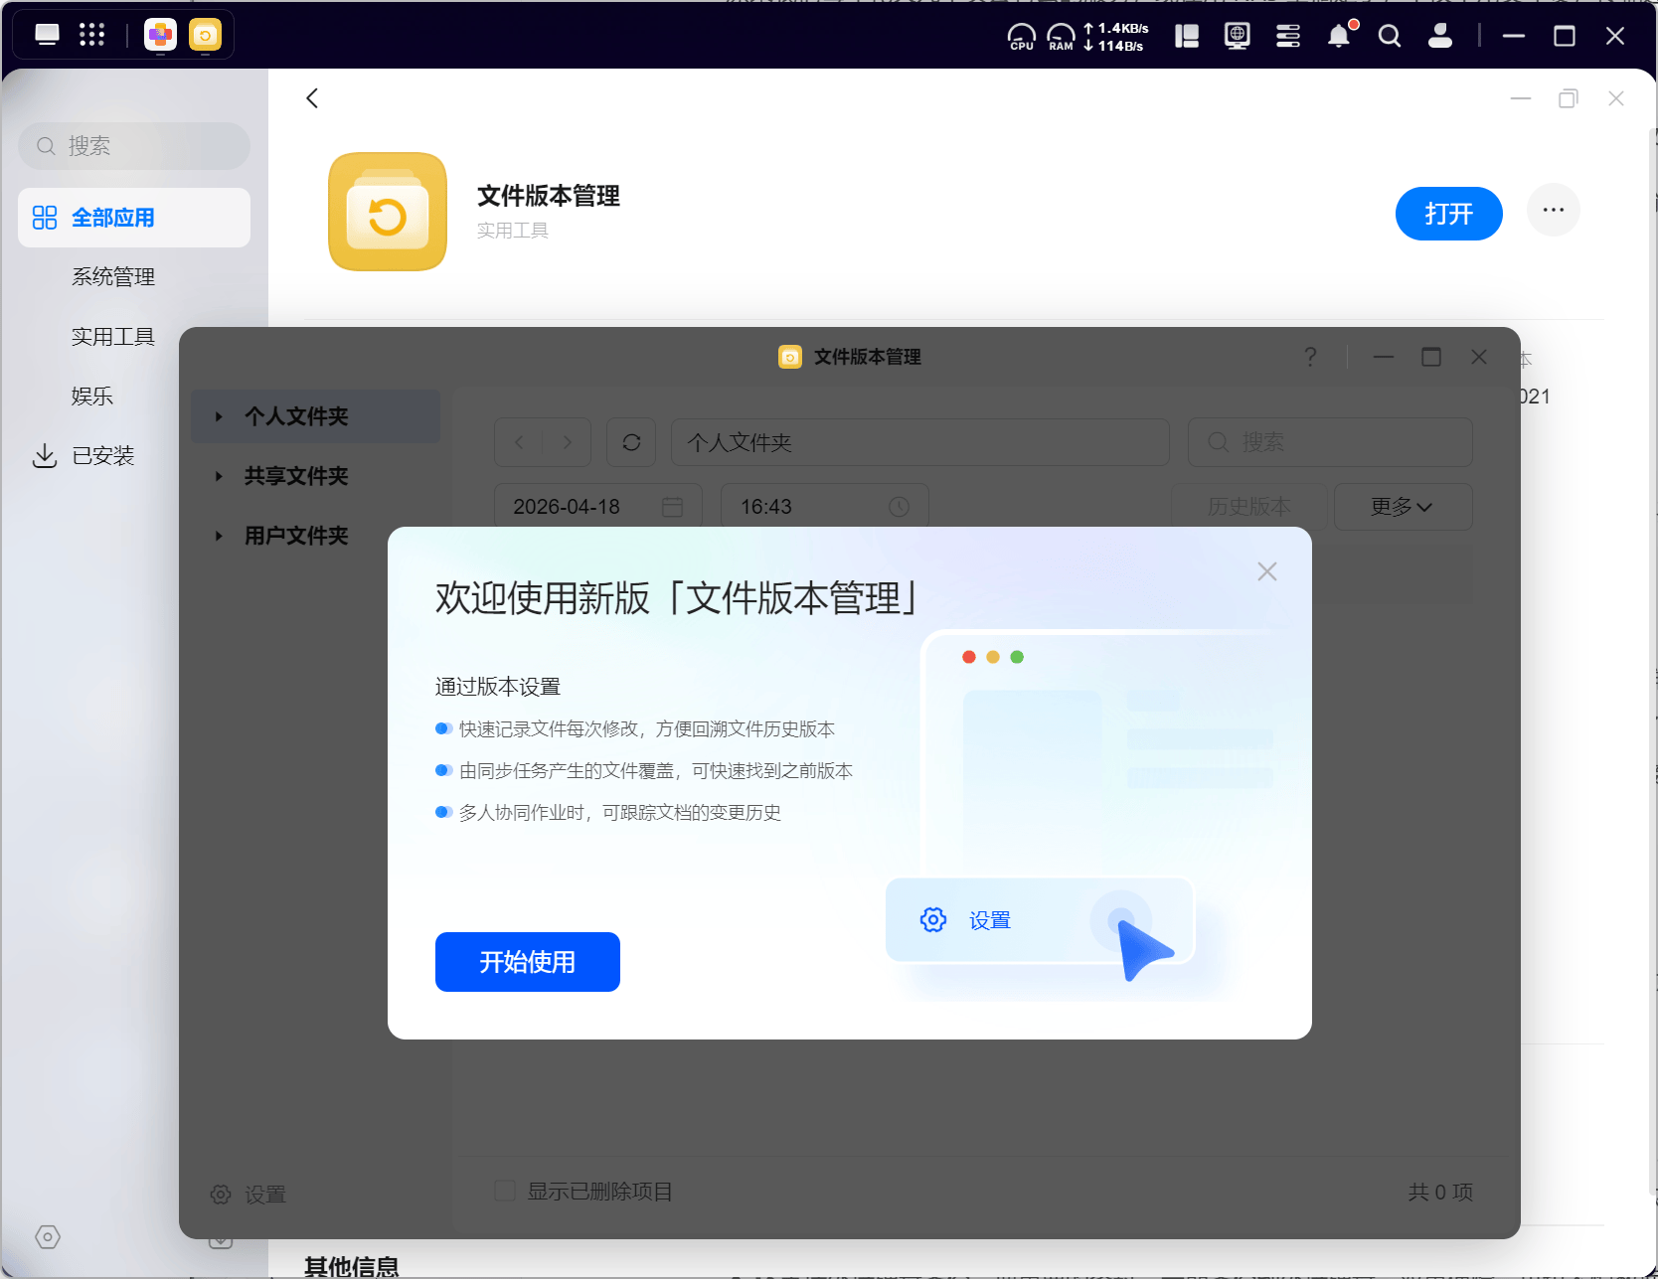
Task: Click the app center 搜索 field
Action: tap(134, 146)
